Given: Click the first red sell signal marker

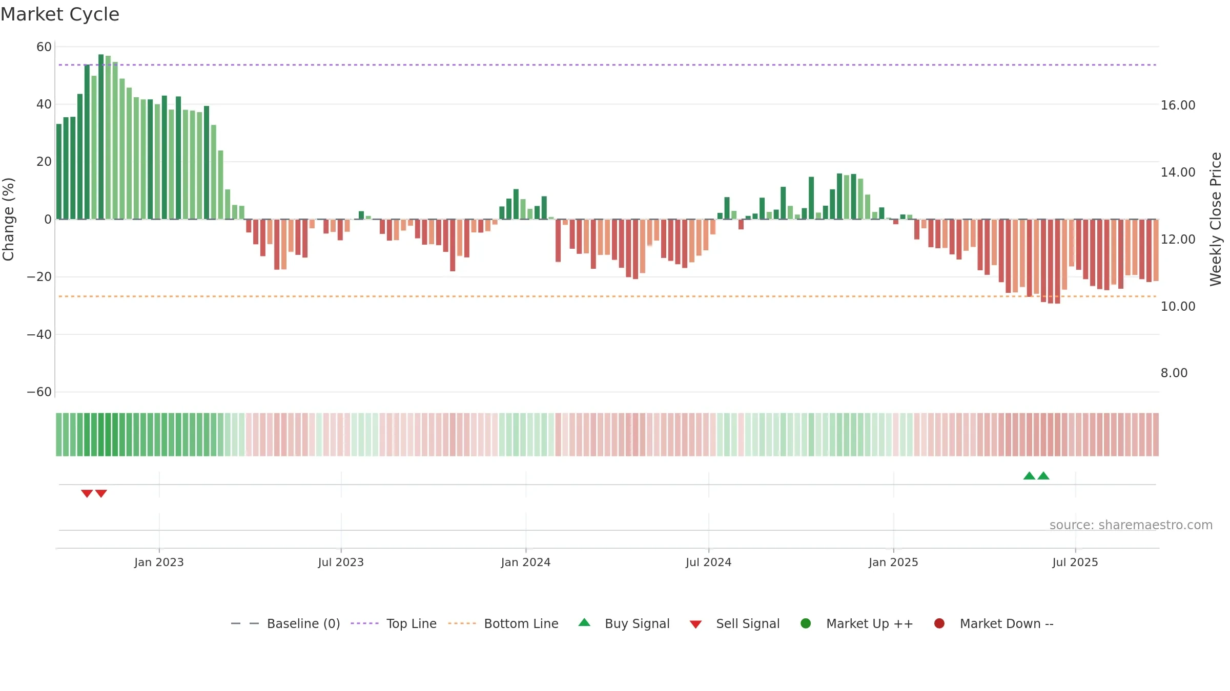Looking at the screenshot, I should [x=87, y=493].
